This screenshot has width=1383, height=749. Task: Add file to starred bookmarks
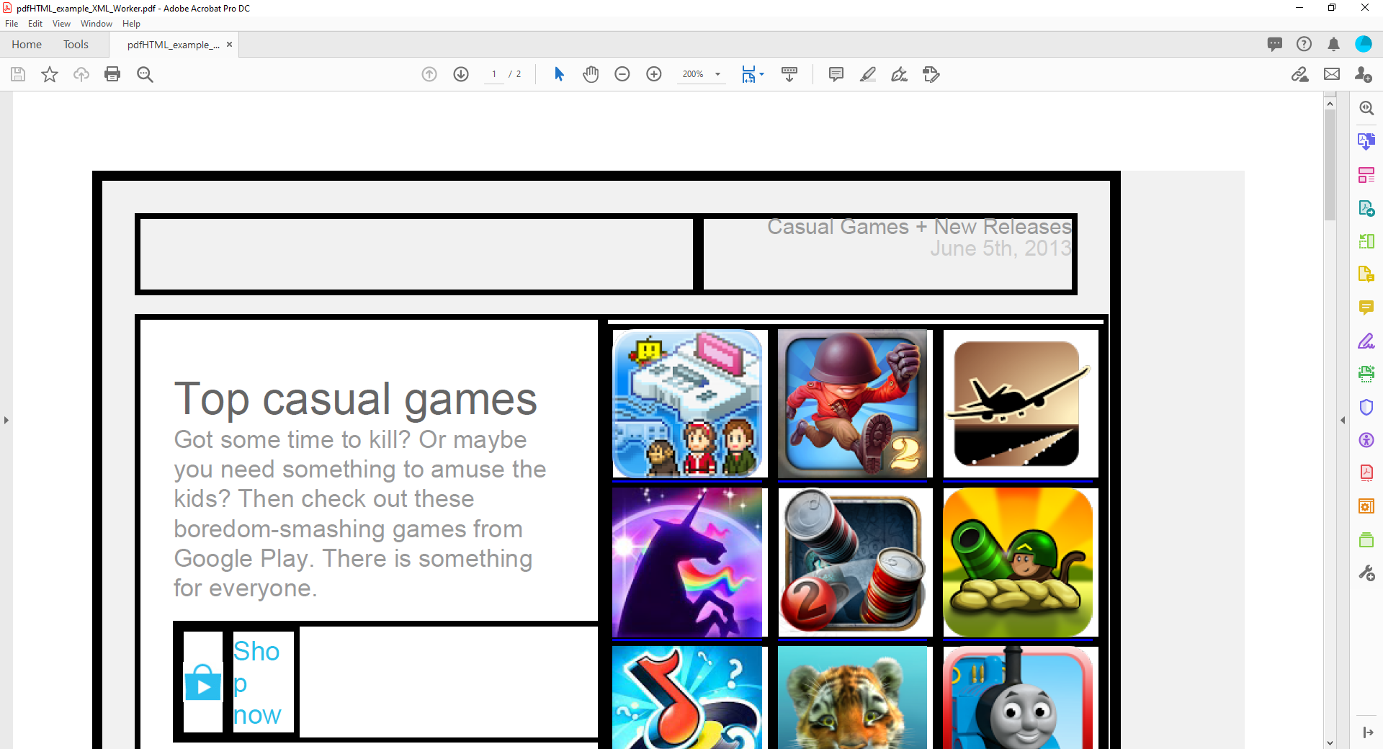(x=49, y=74)
